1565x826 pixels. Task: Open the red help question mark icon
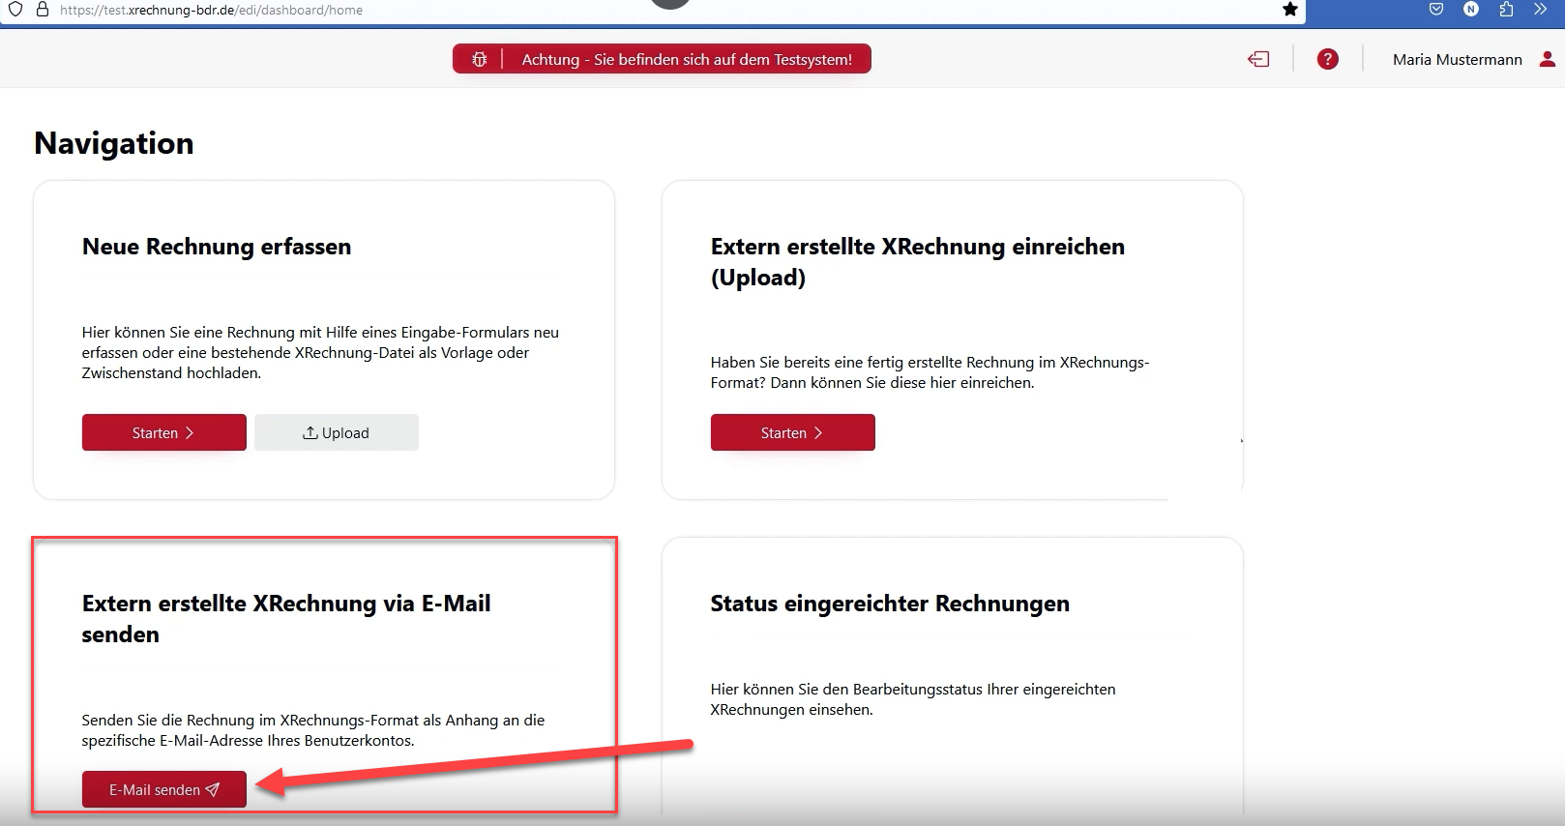[x=1328, y=59]
